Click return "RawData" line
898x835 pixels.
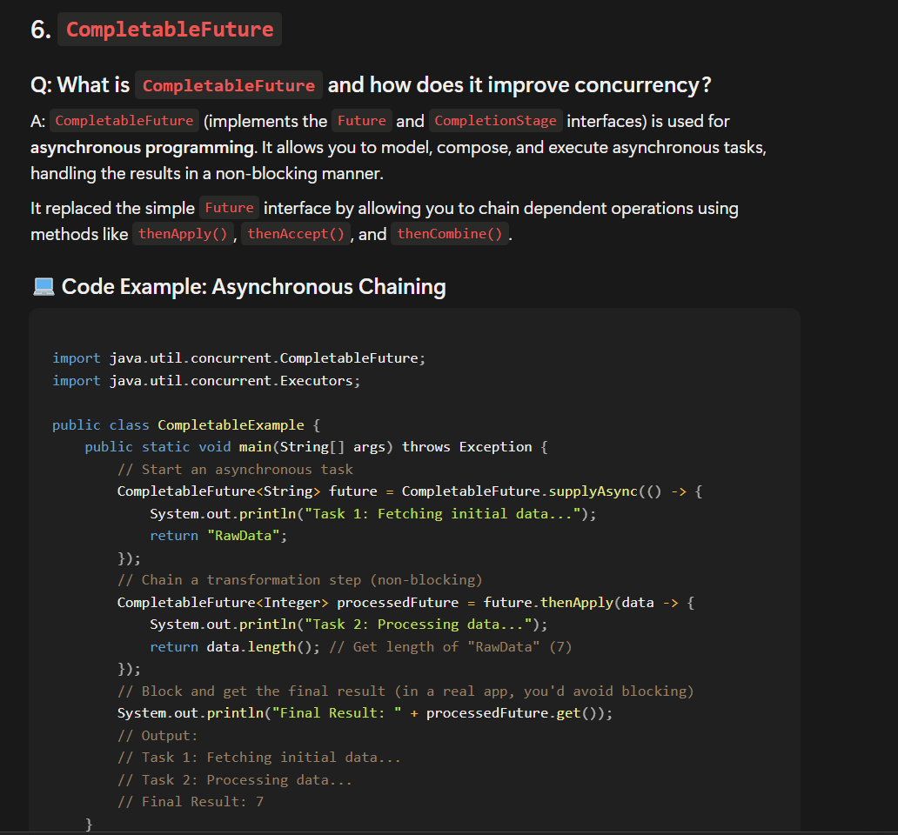218,536
